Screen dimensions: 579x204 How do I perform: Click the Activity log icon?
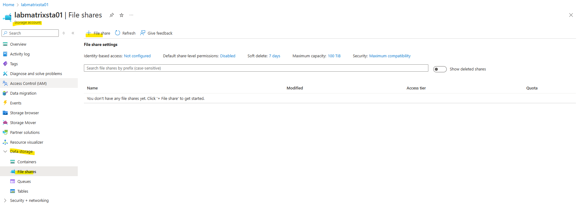(5, 54)
